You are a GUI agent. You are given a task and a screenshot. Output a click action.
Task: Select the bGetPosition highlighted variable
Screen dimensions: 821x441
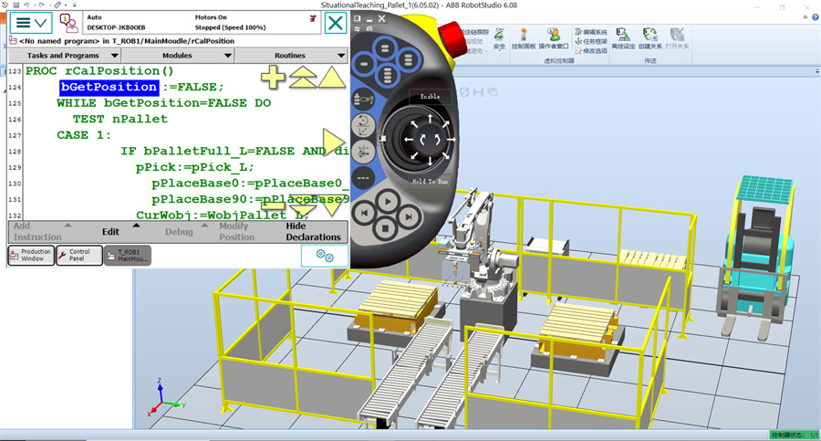(109, 87)
